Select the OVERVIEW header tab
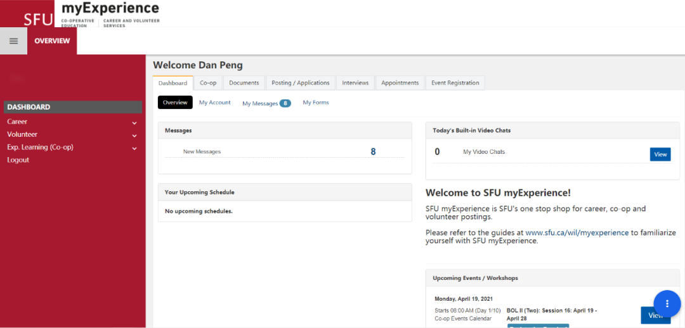This screenshot has height=328, width=685. tap(52, 41)
